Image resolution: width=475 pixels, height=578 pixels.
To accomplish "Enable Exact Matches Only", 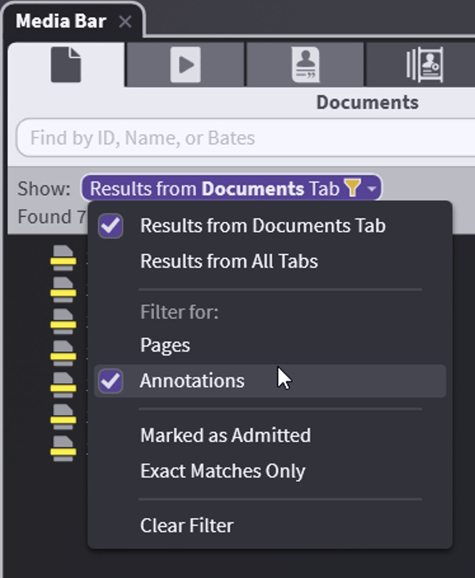I will tap(223, 471).
